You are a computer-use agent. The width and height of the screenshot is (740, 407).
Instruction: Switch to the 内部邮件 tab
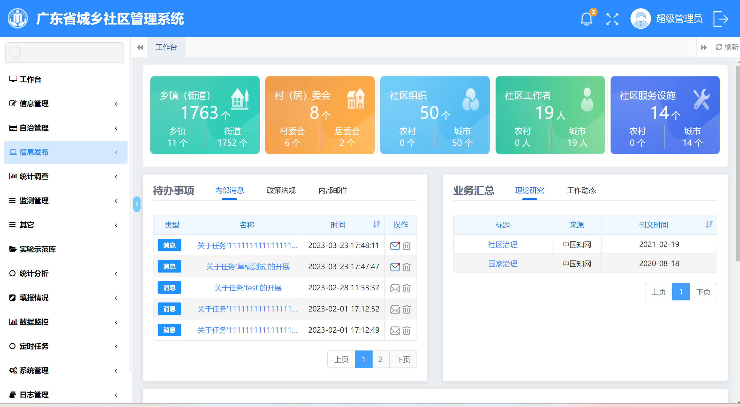tap(333, 190)
